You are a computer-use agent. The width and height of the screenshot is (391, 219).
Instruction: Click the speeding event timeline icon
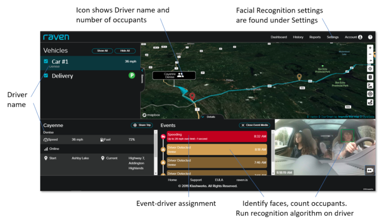(163, 136)
